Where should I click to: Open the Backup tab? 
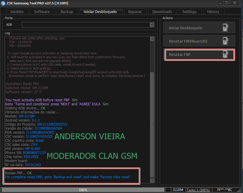(x=67, y=12)
